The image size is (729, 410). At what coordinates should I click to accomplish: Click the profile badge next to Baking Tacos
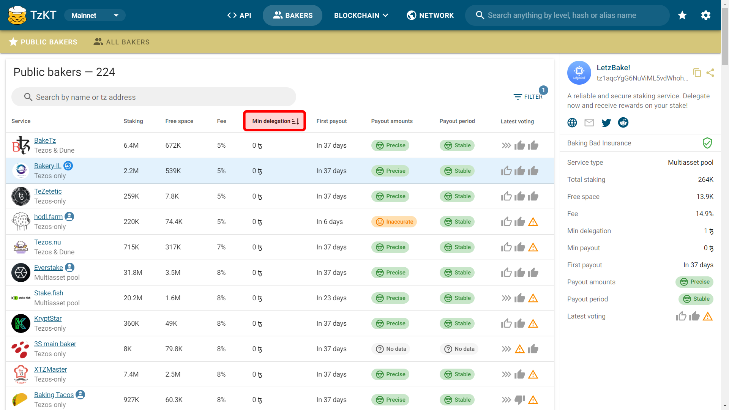[x=80, y=394]
